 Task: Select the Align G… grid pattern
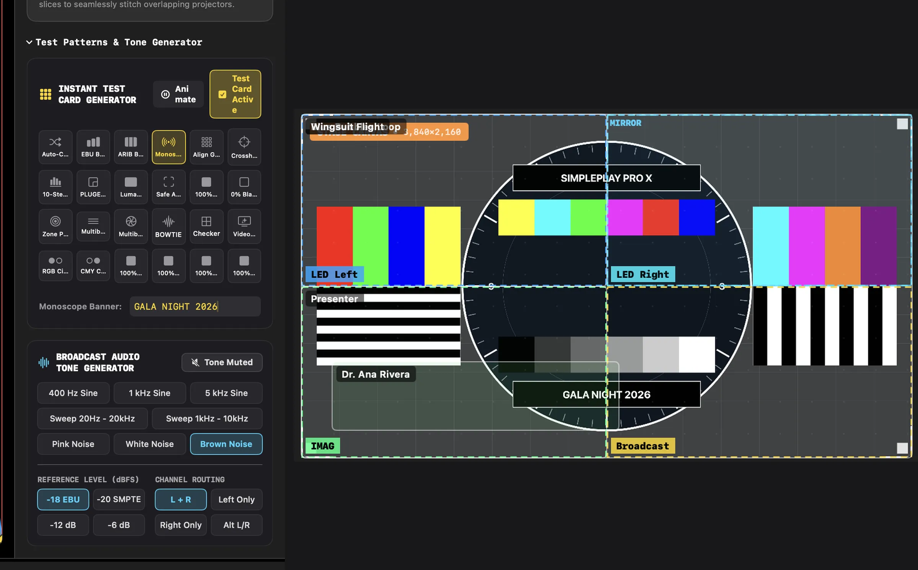207,147
